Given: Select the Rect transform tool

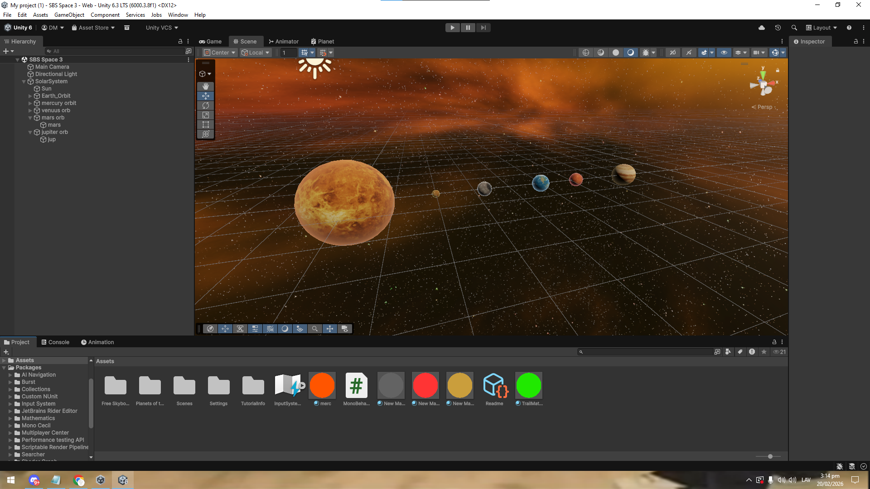Looking at the screenshot, I should click(205, 125).
